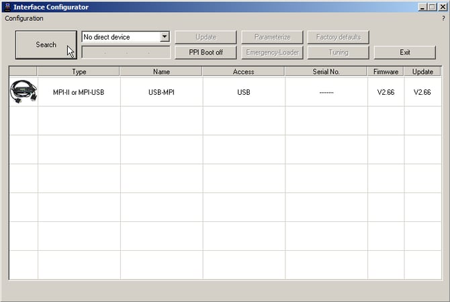Click the Parameterize button
This screenshot has width=450, height=302.
pos(272,37)
